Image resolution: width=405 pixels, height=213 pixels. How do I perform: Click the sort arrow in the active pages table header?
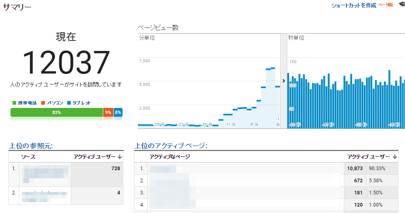(x=395, y=156)
